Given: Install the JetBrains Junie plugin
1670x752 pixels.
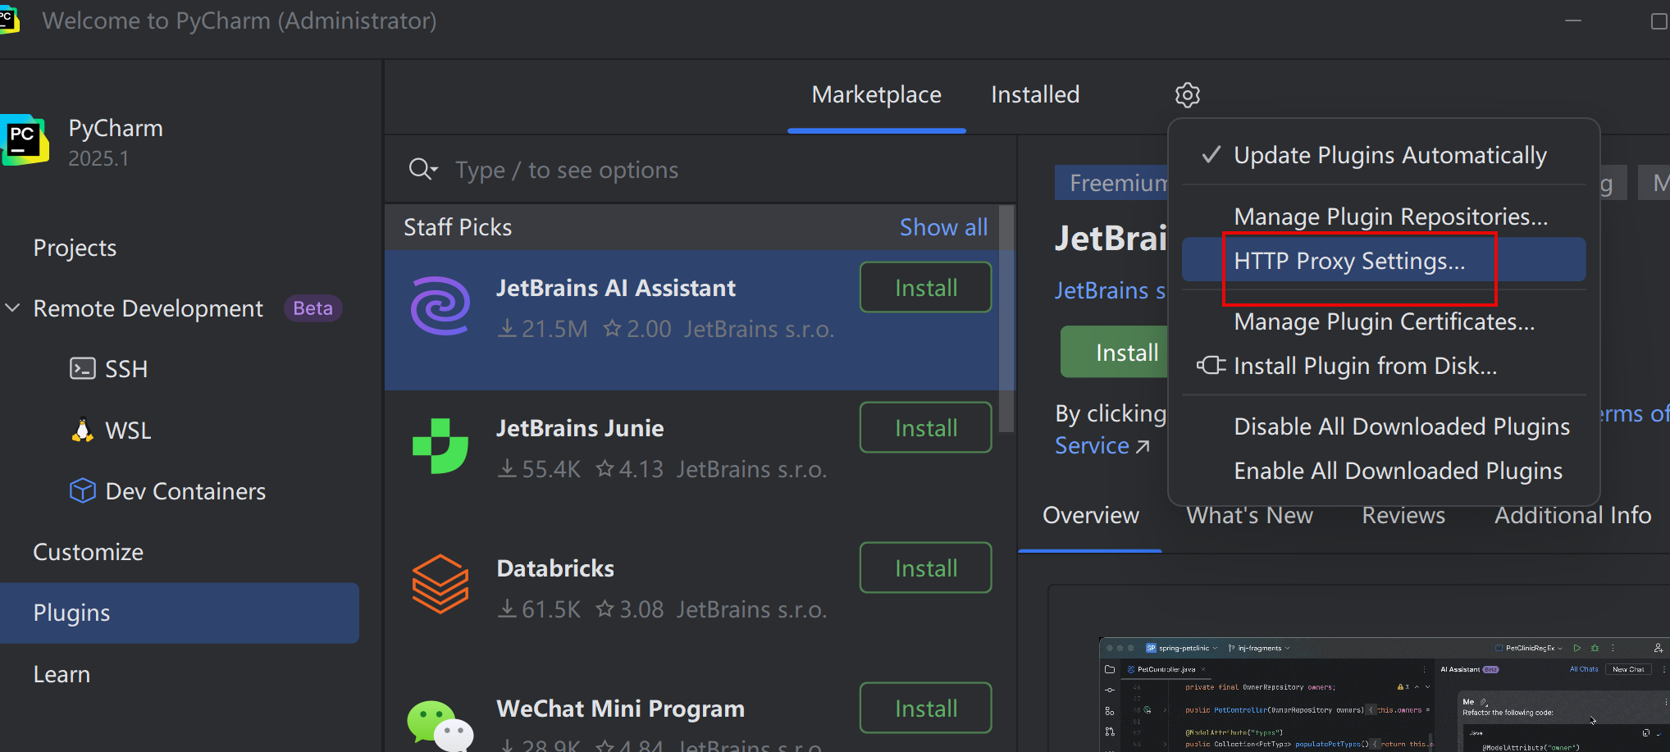Looking at the screenshot, I should [x=925, y=428].
